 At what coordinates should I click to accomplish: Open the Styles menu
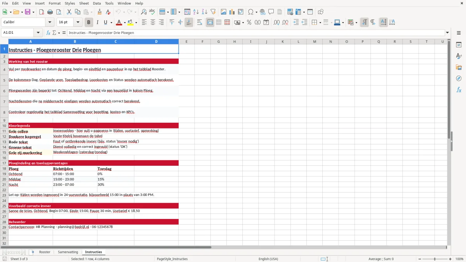point(70,3)
